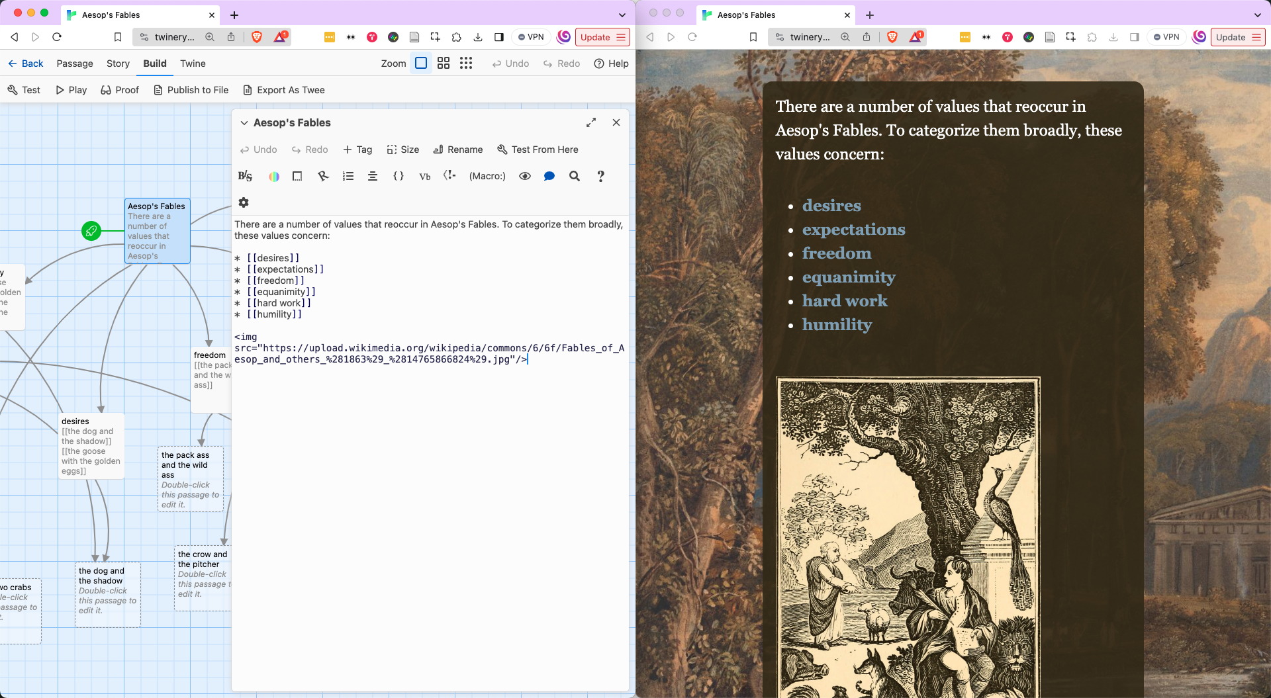The image size is (1271, 698).
Task: Select the dog and the shadow passage card
Action: [108, 594]
